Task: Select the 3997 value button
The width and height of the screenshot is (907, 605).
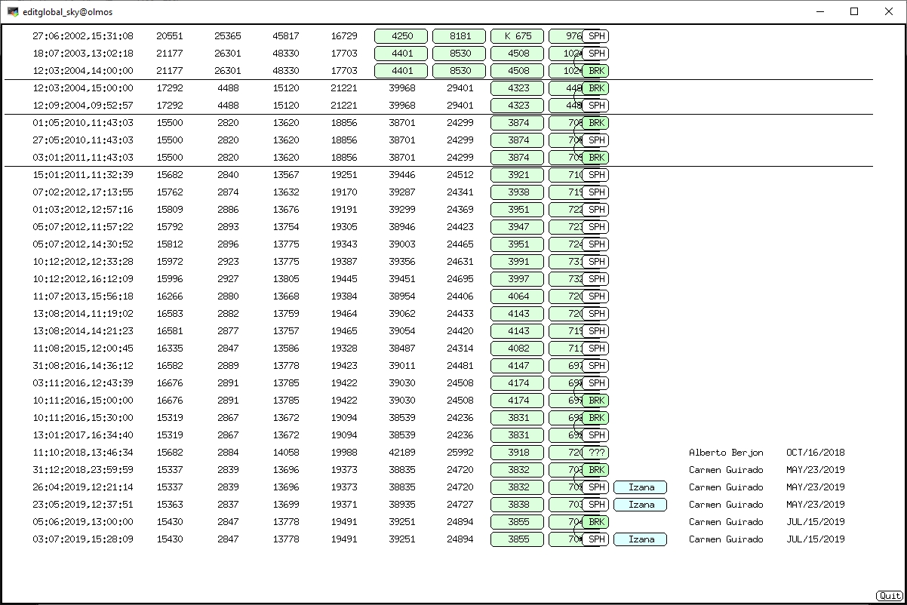Action: pyautogui.click(x=517, y=279)
